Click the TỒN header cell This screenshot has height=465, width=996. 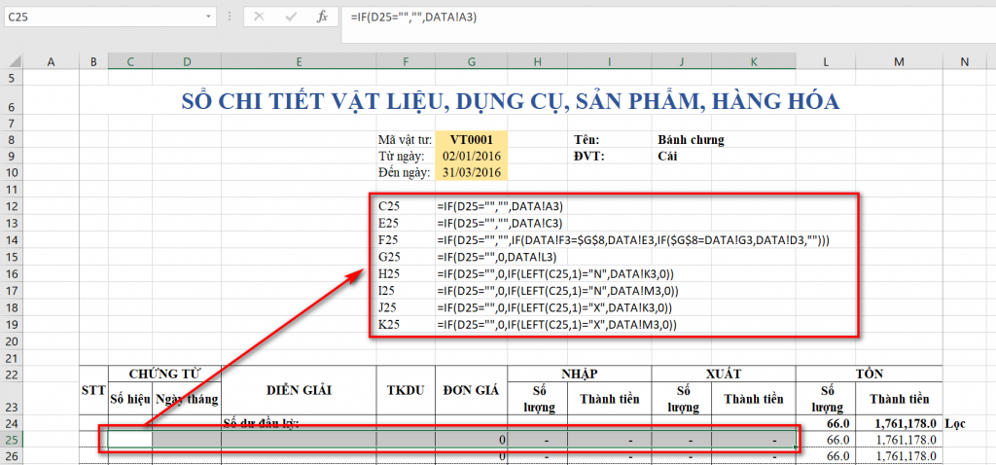pos(869,373)
